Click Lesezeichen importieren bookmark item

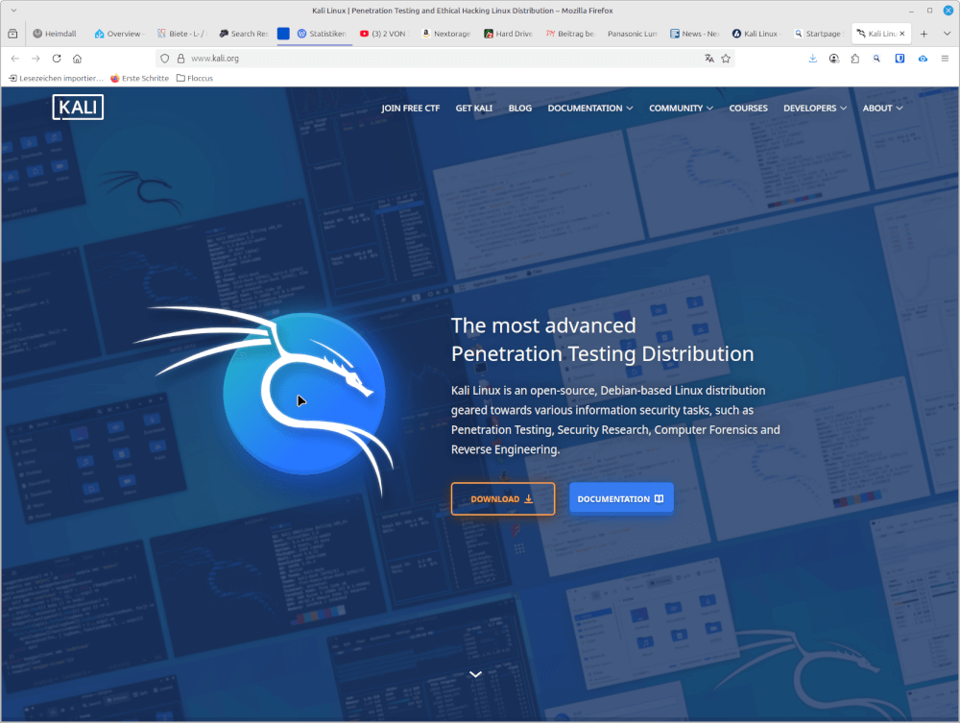[x=56, y=79]
